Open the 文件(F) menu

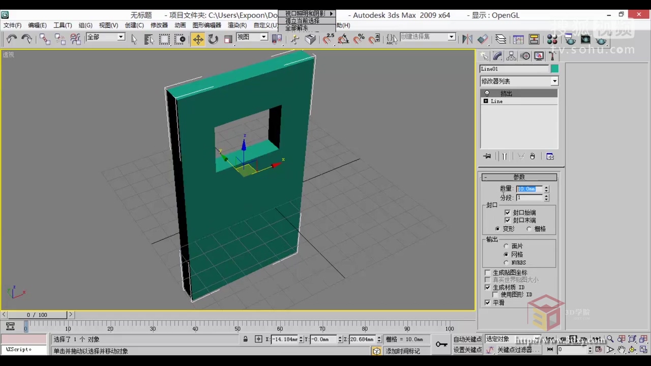click(x=11, y=25)
